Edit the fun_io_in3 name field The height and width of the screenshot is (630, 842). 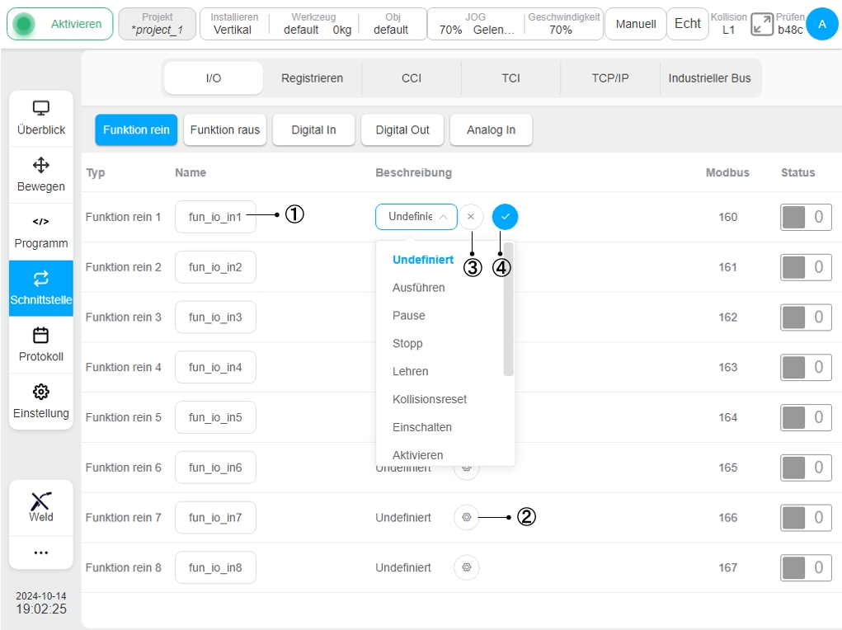(215, 317)
